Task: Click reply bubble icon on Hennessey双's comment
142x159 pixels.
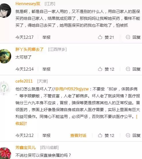Action: click(128, 37)
